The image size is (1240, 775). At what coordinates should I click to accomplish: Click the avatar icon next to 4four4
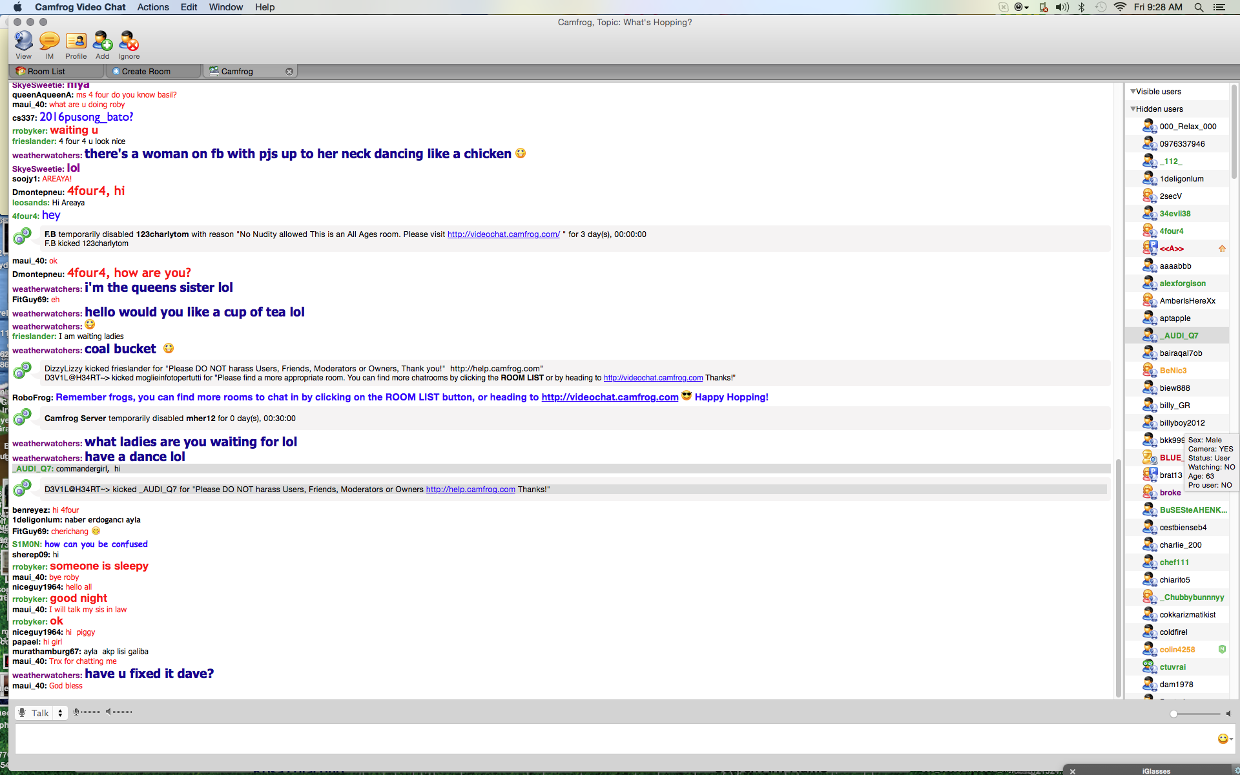1150,231
